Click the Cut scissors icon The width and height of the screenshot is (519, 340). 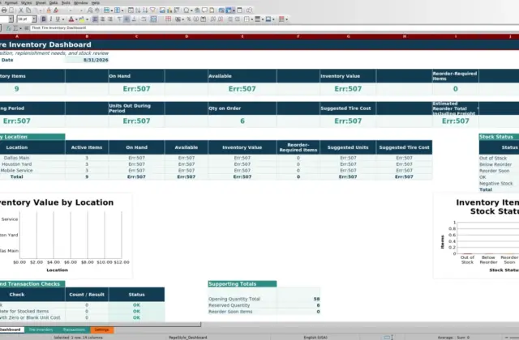click(21, 11)
